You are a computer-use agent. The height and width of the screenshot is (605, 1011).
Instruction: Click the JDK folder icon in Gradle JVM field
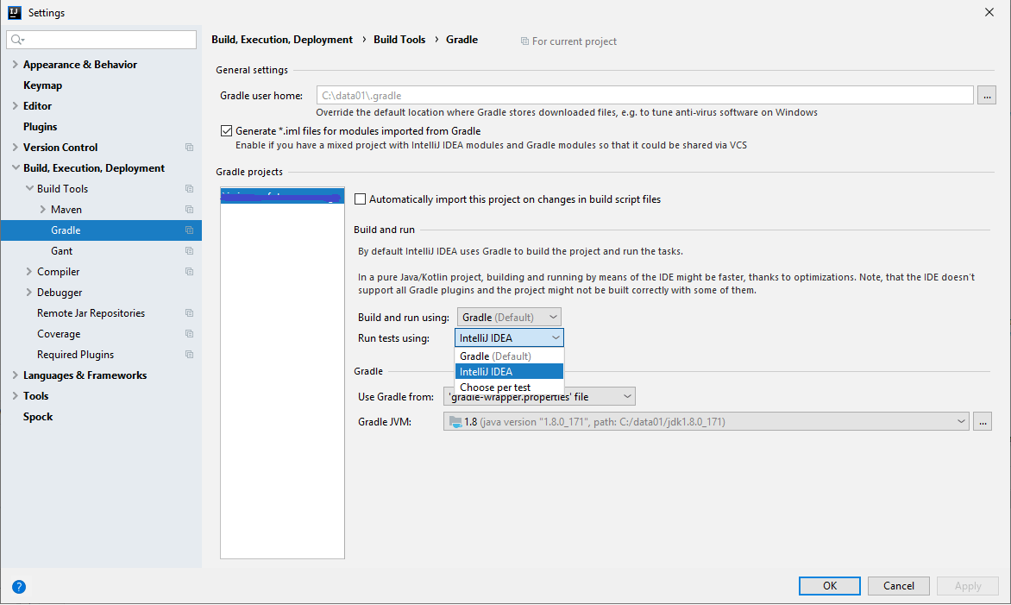pos(455,422)
